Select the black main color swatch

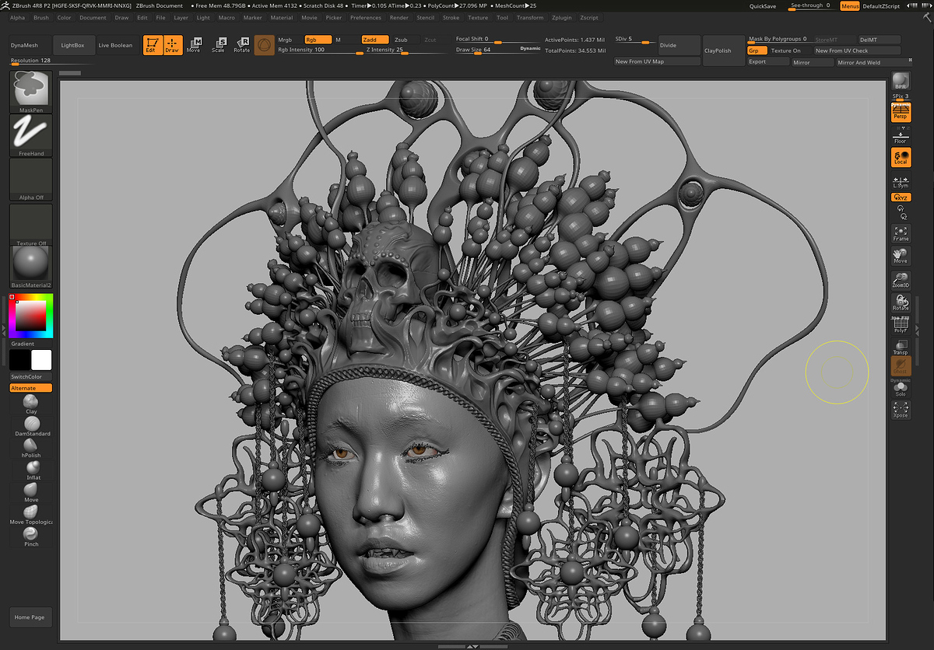click(20, 360)
